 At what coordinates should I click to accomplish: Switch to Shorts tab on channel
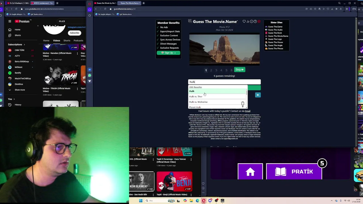(67, 41)
